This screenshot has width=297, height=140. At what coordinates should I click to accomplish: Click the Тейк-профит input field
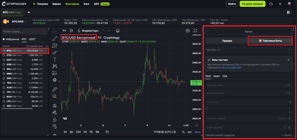[249, 127]
